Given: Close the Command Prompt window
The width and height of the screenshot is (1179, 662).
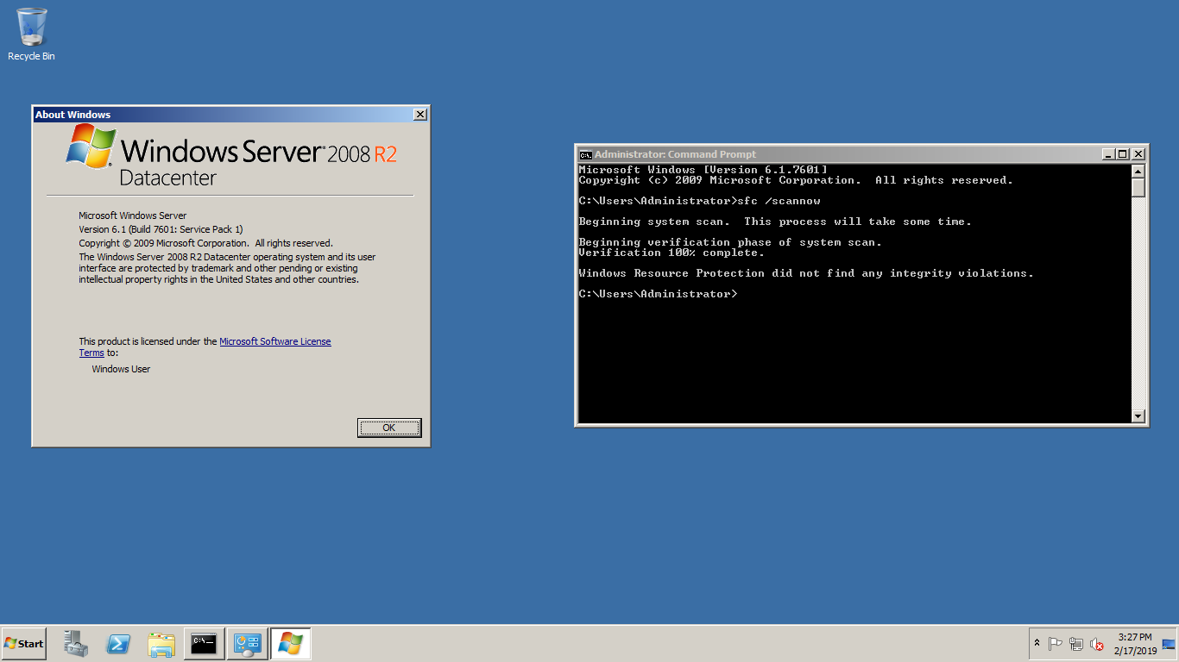Looking at the screenshot, I should click(1138, 154).
